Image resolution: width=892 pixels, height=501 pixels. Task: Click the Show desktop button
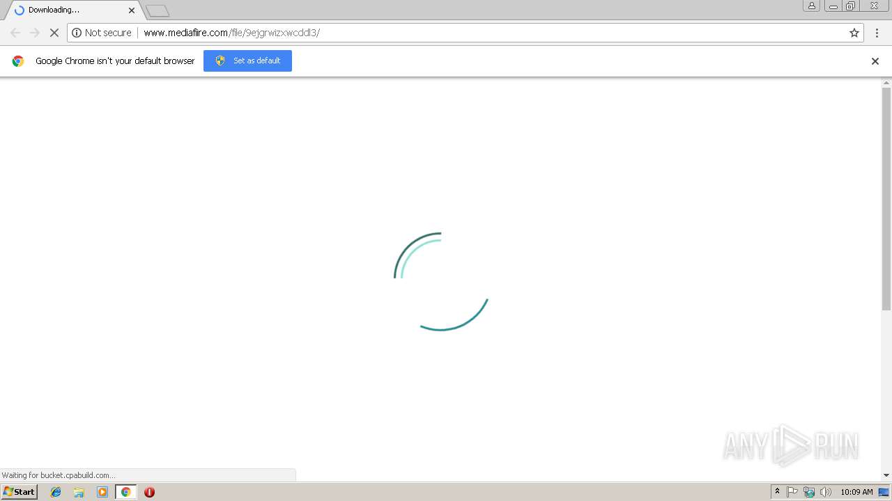click(884, 492)
